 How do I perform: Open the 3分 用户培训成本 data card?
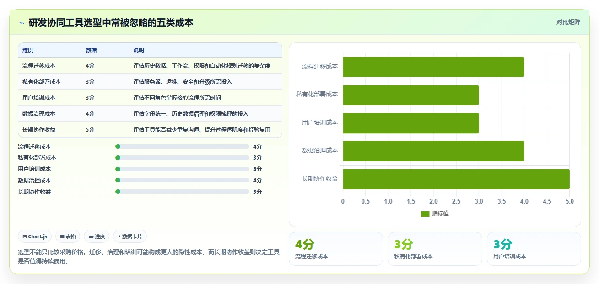pos(534,249)
